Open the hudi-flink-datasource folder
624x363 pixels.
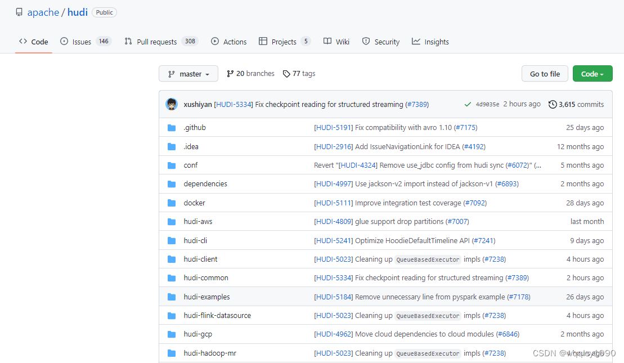click(x=217, y=316)
